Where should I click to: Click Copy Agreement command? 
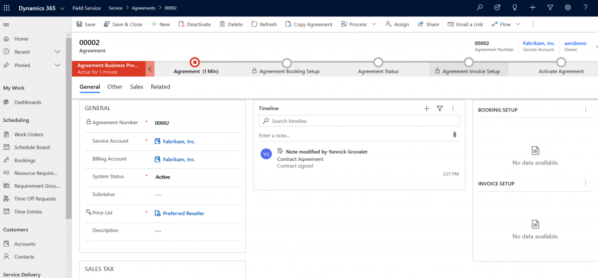click(x=309, y=24)
